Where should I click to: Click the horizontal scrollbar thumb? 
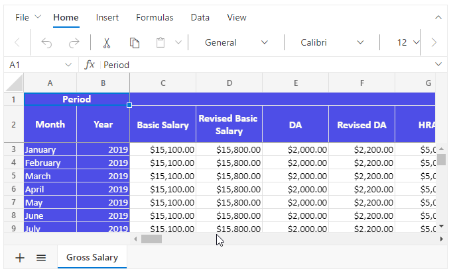coord(151,239)
